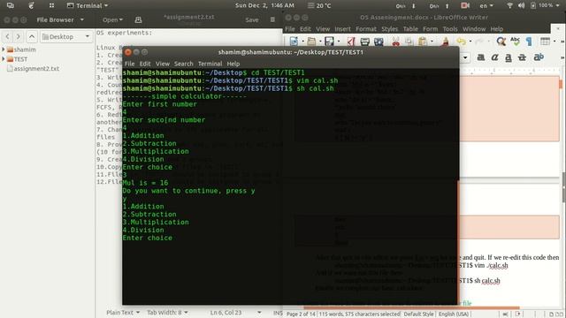Click the 20 °C weather indicator
The height and width of the screenshot is (318, 566).
(319, 5)
